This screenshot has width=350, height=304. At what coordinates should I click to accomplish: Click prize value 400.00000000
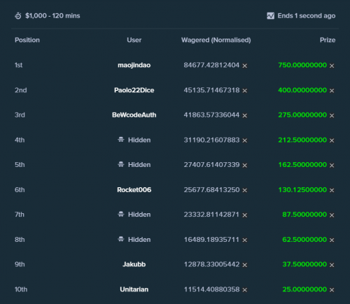[302, 90]
